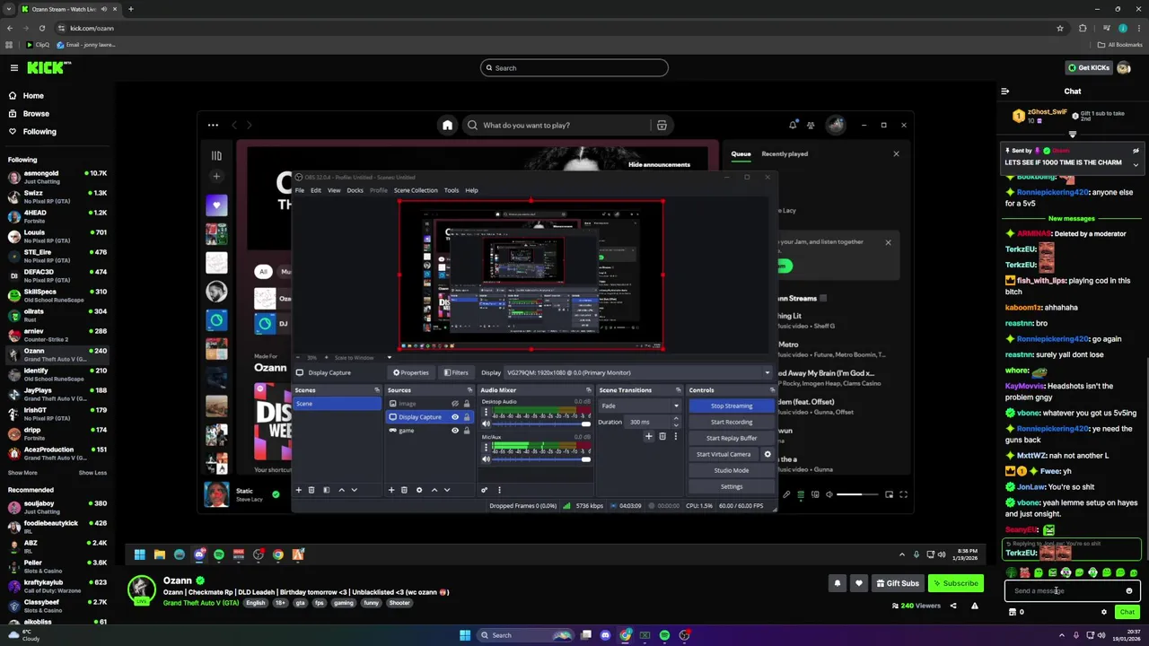Click the notification bell beside Gift Subs
Screen dimensions: 1149x646
[838, 583]
